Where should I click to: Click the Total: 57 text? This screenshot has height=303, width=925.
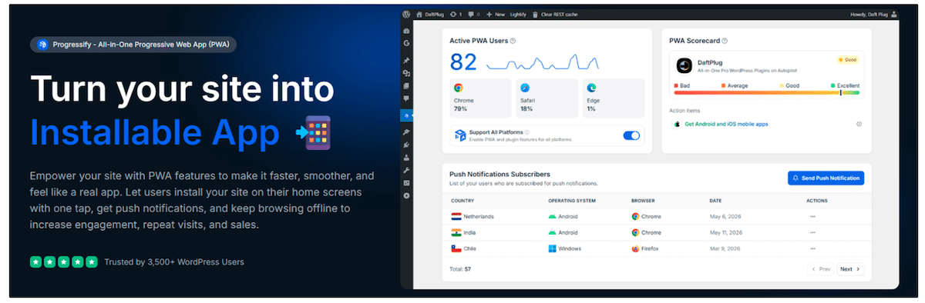pyautogui.click(x=460, y=269)
